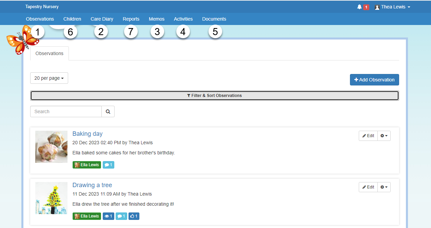Click the Baking day muffin thumbnail
Image resolution: width=431 pixels, height=228 pixels.
[x=51, y=147]
